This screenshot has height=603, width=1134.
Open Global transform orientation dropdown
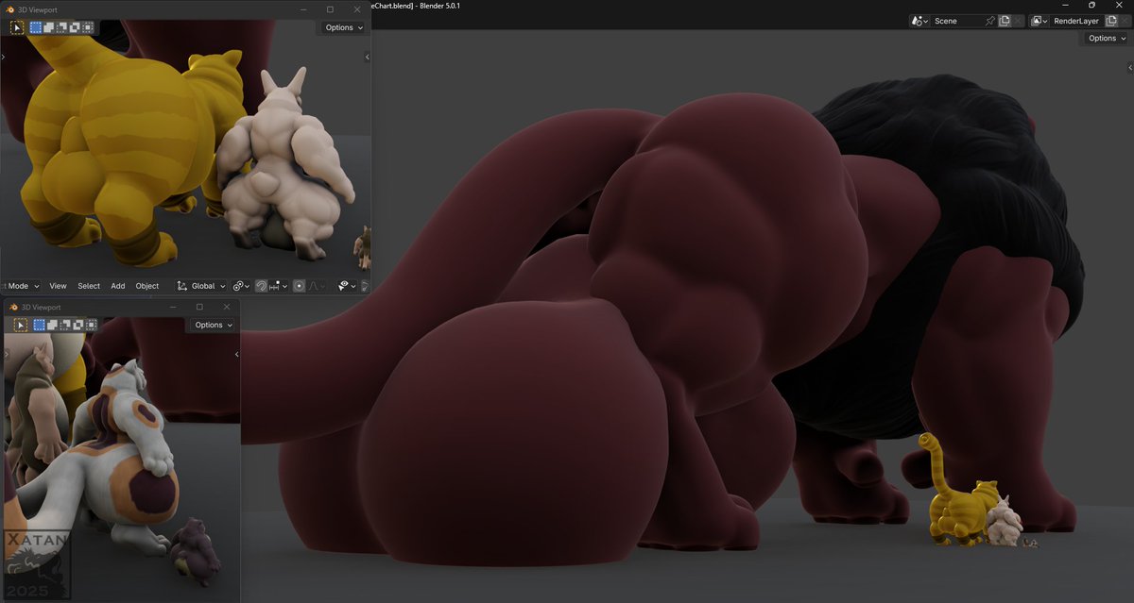pos(201,286)
